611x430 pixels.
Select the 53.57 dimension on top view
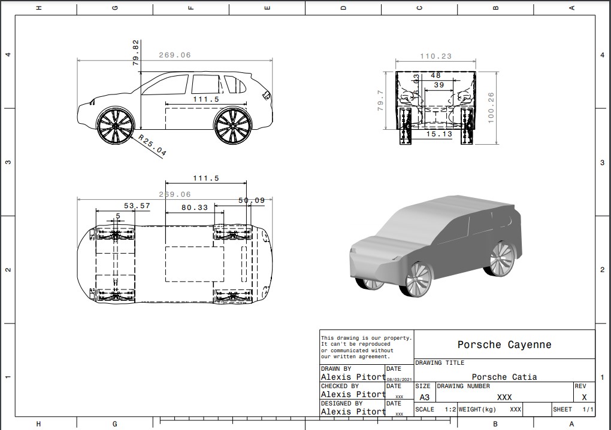pyautogui.click(x=137, y=206)
